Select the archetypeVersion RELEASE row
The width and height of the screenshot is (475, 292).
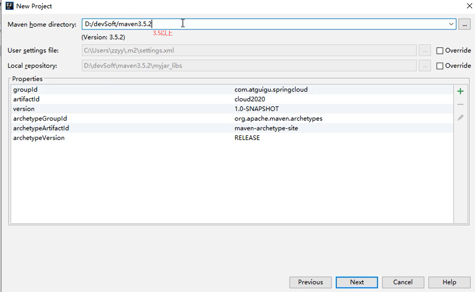[x=247, y=138]
